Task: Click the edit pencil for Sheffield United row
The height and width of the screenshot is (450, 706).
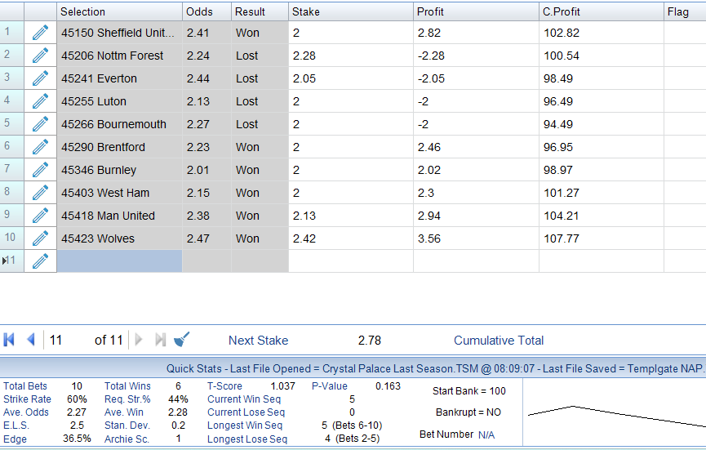Action: tap(40, 33)
